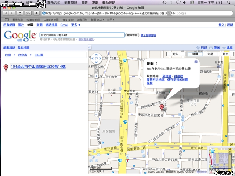
Task: Zoom out with the minus at slider bottom
Action: (96, 114)
